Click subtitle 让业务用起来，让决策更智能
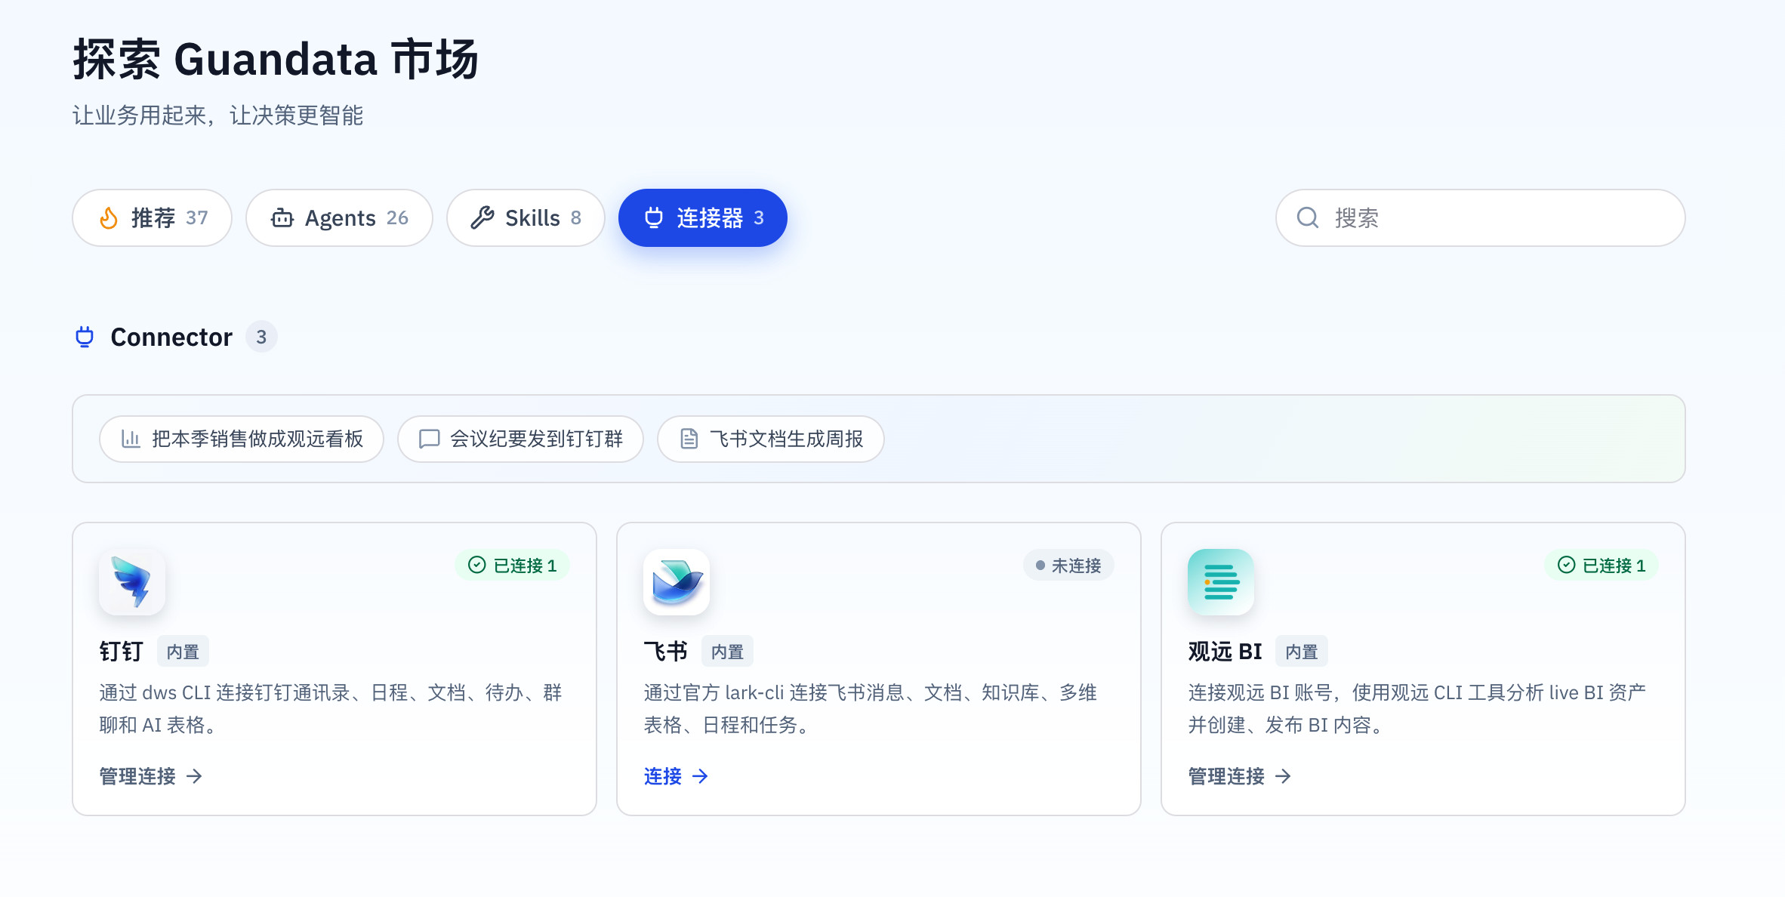This screenshot has height=897, width=1785. pyautogui.click(x=218, y=116)
